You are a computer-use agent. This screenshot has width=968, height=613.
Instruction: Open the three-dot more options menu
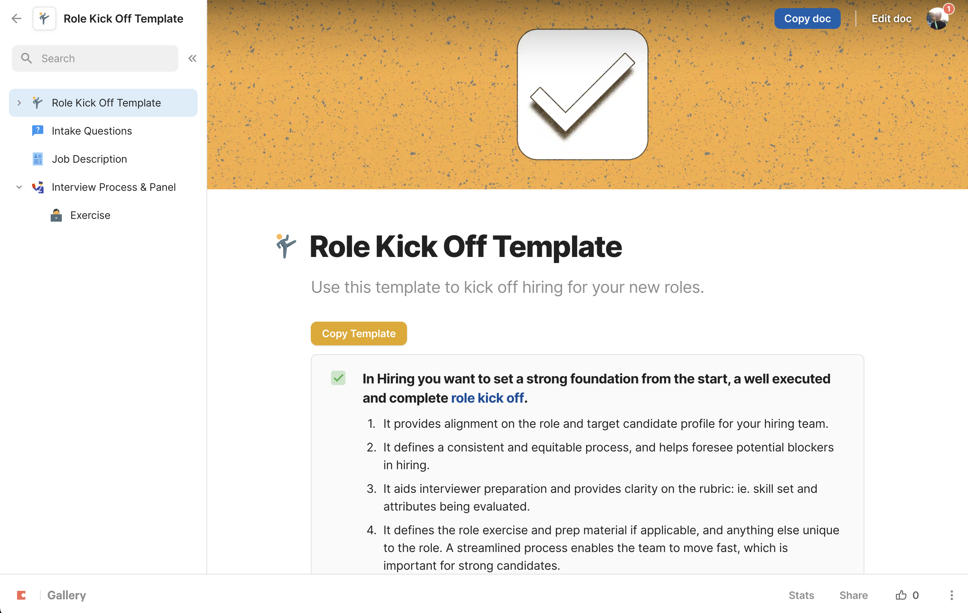(951, 595)
